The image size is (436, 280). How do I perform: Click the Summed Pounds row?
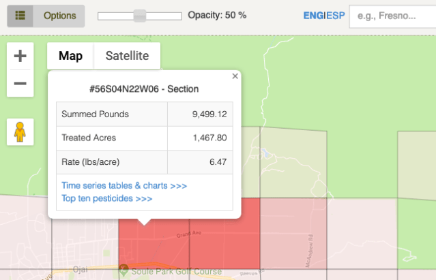[144, 114]
